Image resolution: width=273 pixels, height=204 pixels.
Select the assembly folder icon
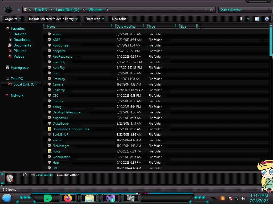pyautogui.click(x=49, y=62)
